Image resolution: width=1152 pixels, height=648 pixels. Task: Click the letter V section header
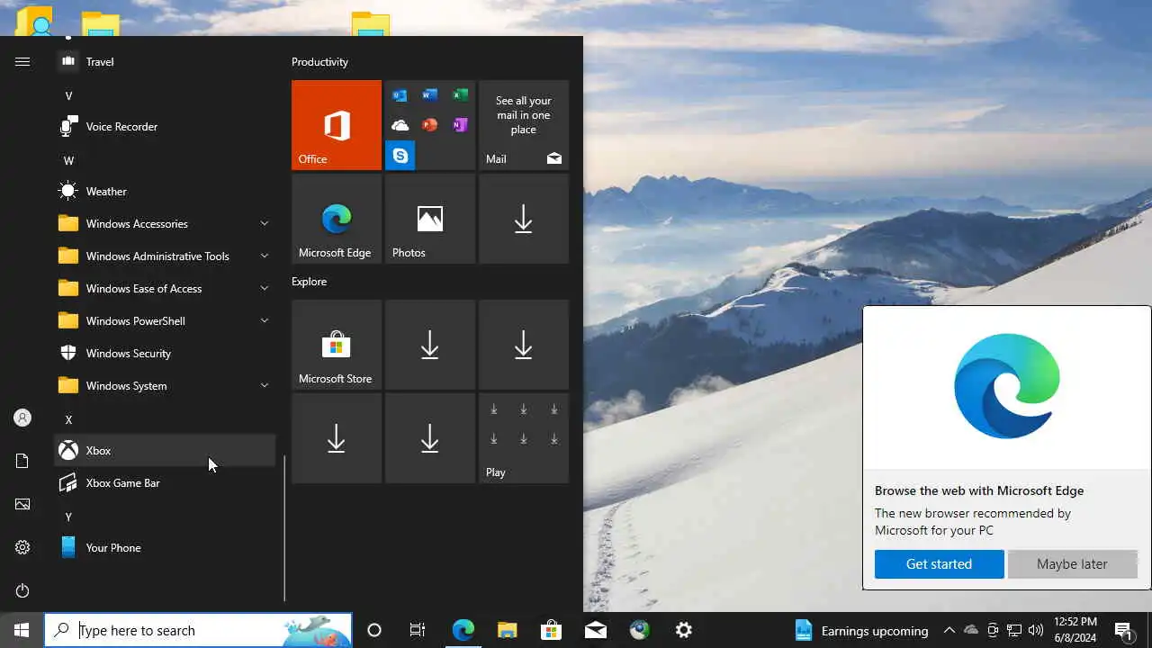(68, 95)
